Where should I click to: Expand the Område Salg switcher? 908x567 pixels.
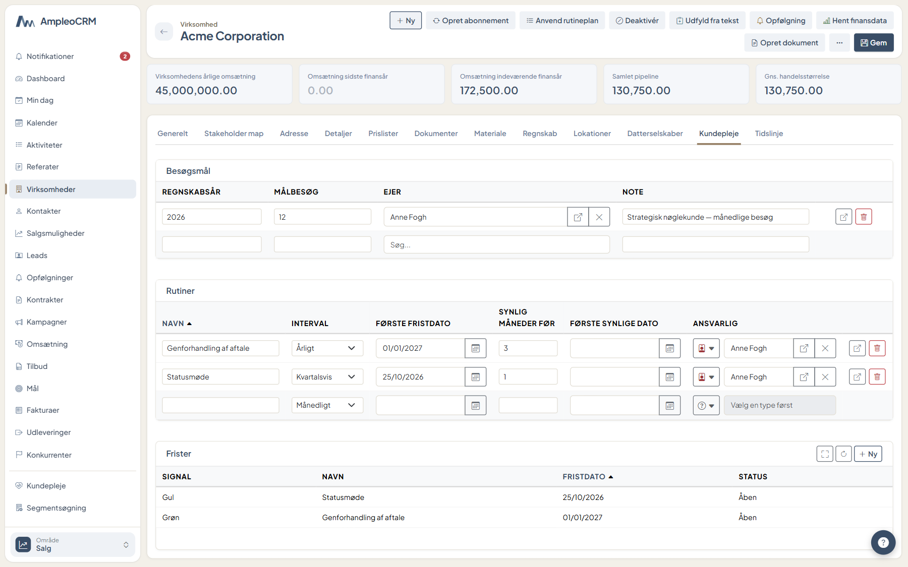coord(73,544)
